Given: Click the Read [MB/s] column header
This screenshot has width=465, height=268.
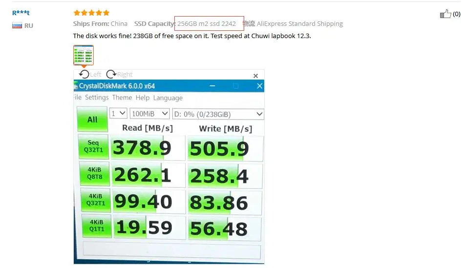Looking at the screenshot, I should click(x=148, y=128).
